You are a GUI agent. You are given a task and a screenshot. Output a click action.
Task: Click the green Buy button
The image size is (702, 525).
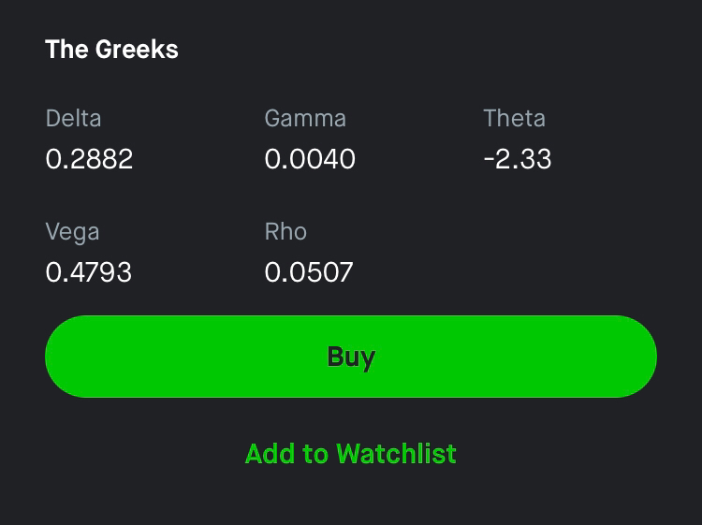point(351,357)
